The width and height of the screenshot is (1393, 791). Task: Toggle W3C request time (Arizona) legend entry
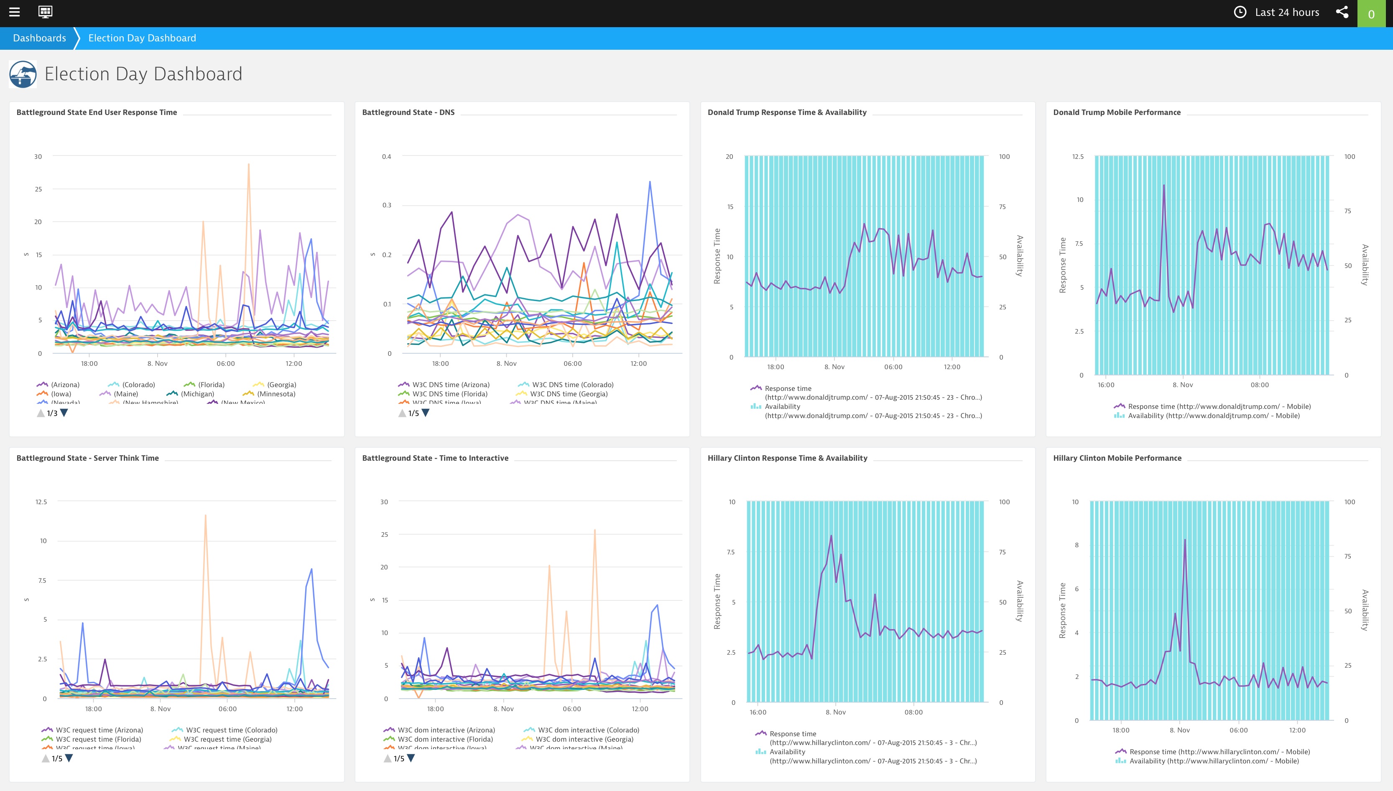coord(92,730)
